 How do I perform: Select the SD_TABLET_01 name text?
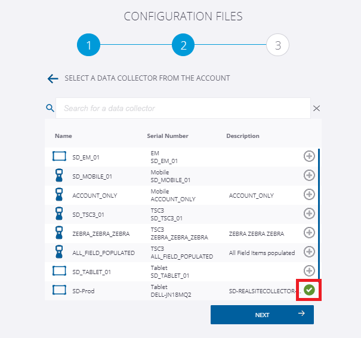[x=91, y=272]
